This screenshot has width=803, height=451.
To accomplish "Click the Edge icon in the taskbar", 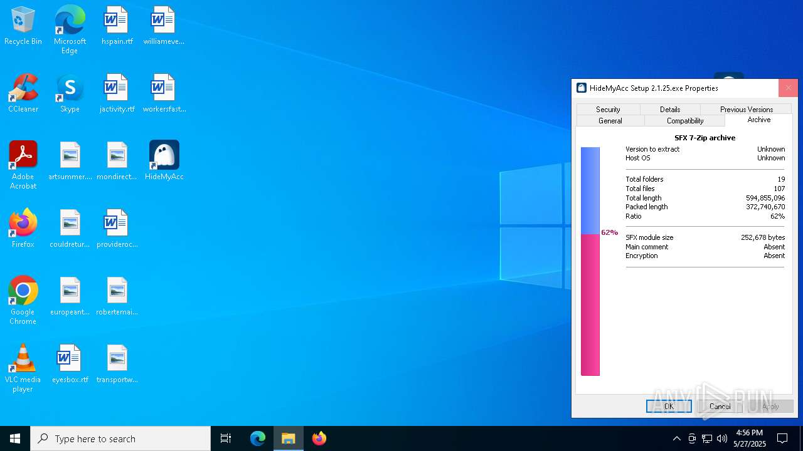I will click(x=258, y=438).
